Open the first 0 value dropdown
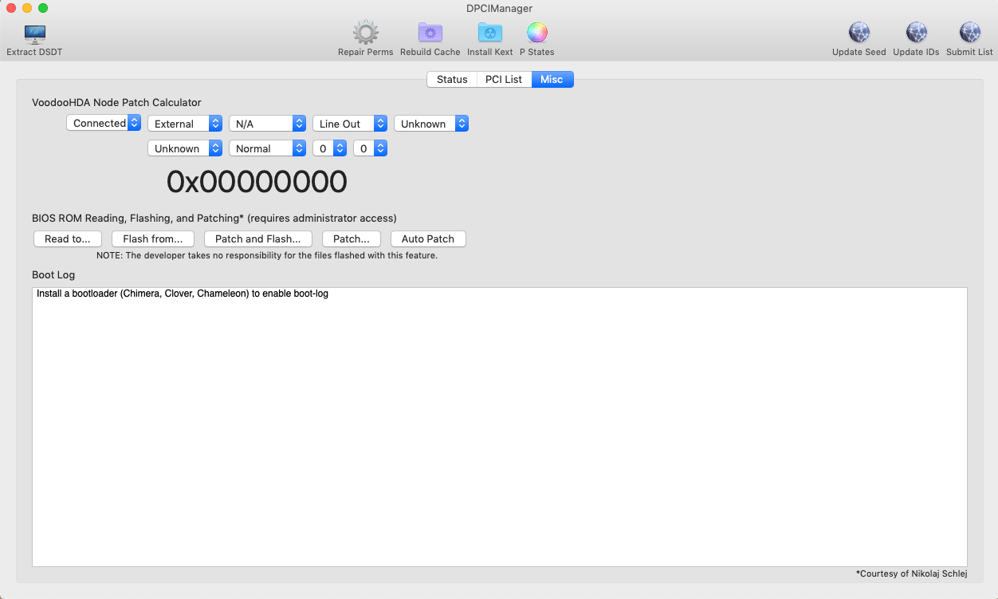Screen dimensions: 998x599 330,148
